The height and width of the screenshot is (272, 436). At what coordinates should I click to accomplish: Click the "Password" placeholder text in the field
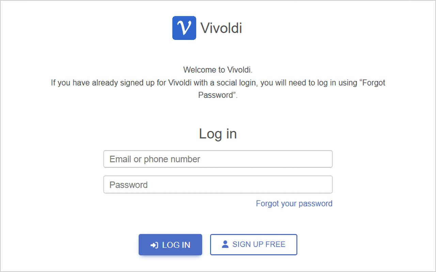128,185
